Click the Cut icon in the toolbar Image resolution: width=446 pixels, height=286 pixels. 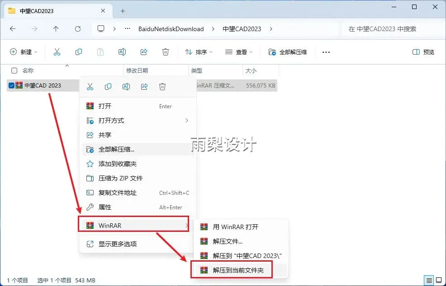point(57,52)
